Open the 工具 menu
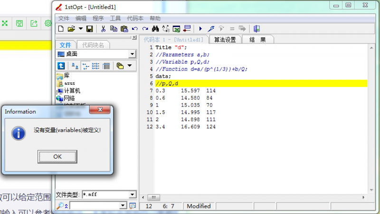Screen dimensions: 380x214 click(115, 18)
